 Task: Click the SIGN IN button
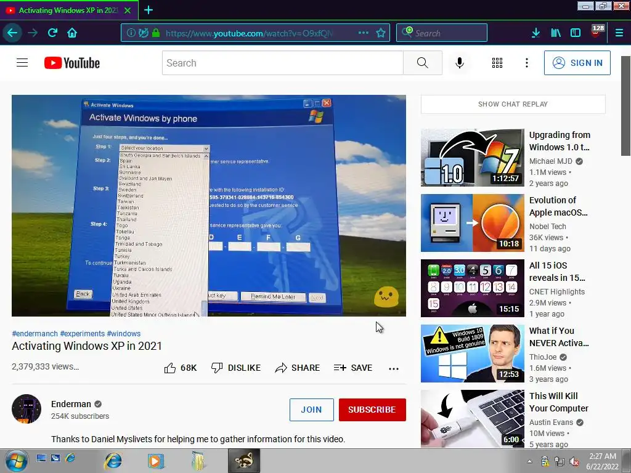[x=577, y=63]
